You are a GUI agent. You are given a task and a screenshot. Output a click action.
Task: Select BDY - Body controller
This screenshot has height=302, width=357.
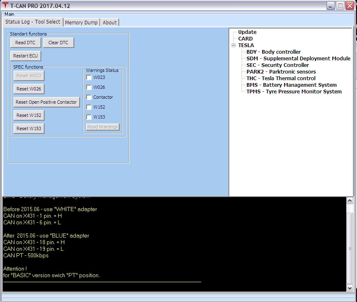click(273, 52)
